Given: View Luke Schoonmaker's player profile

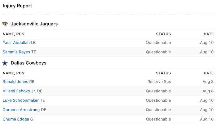Looking at the screenshot, I should (21, 100).
